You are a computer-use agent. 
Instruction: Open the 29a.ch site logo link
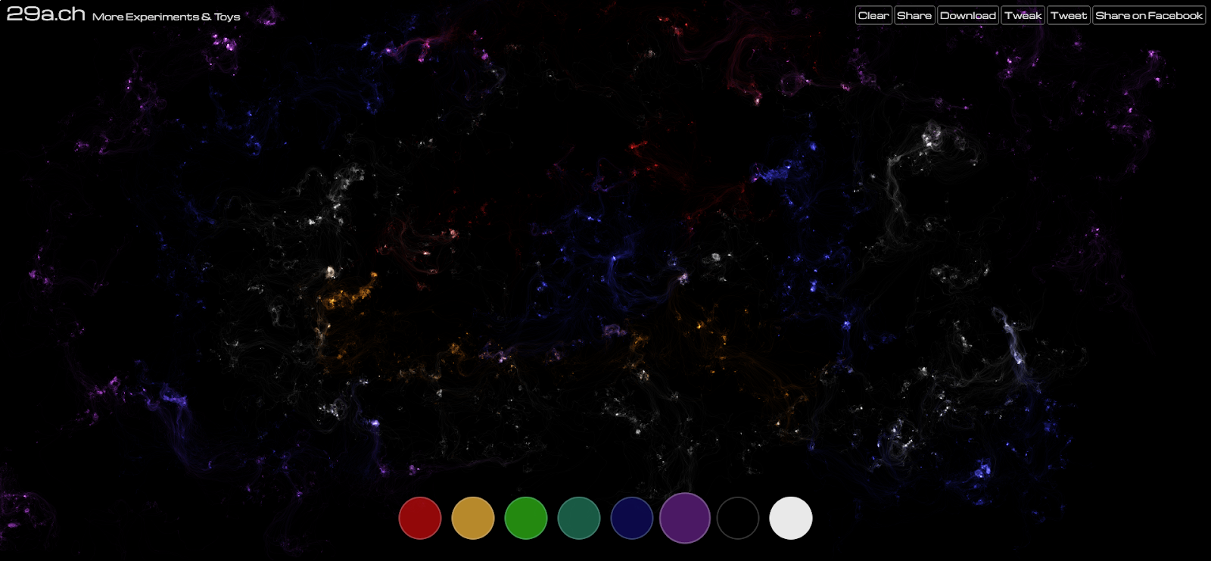click(x=46, y=14)
